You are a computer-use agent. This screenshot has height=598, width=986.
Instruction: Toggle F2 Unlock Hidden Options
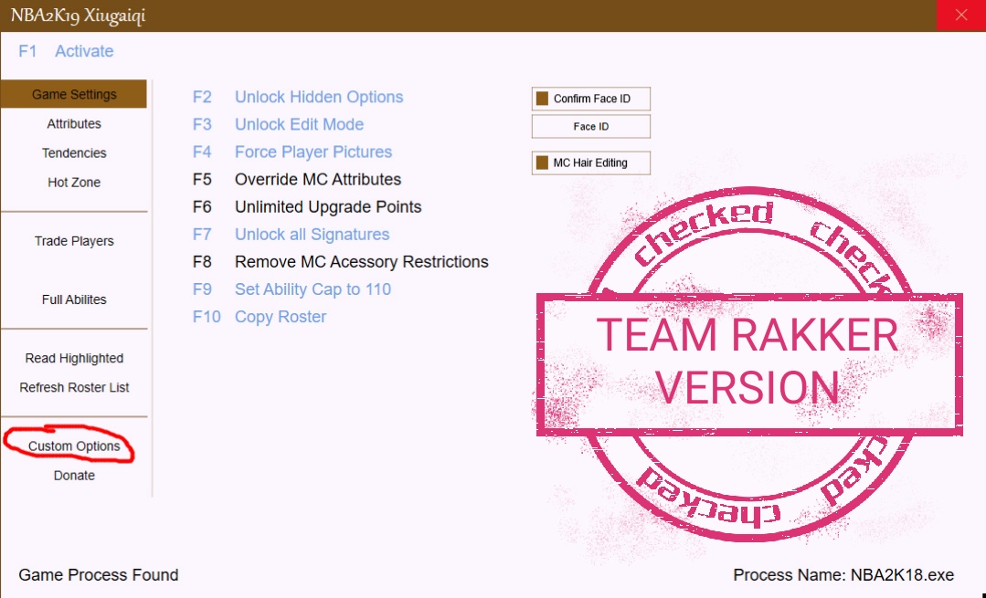point(297,97)
